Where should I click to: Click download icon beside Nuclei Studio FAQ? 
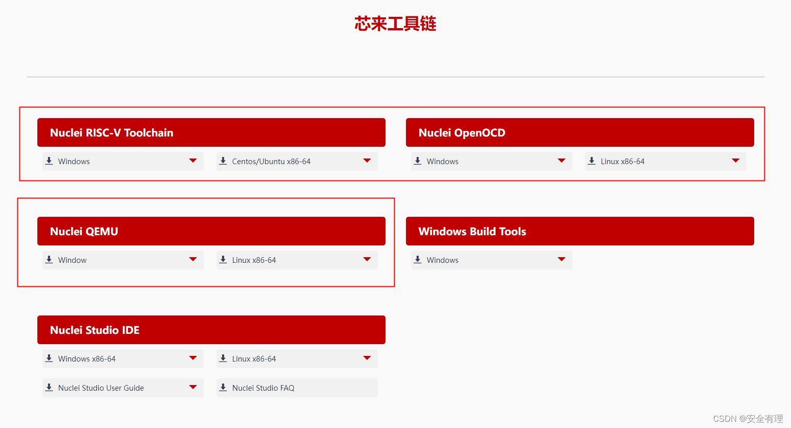click(x=223, y=388)
